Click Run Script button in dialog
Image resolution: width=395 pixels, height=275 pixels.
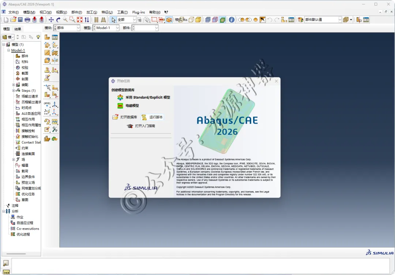click(x=152, y=117)
